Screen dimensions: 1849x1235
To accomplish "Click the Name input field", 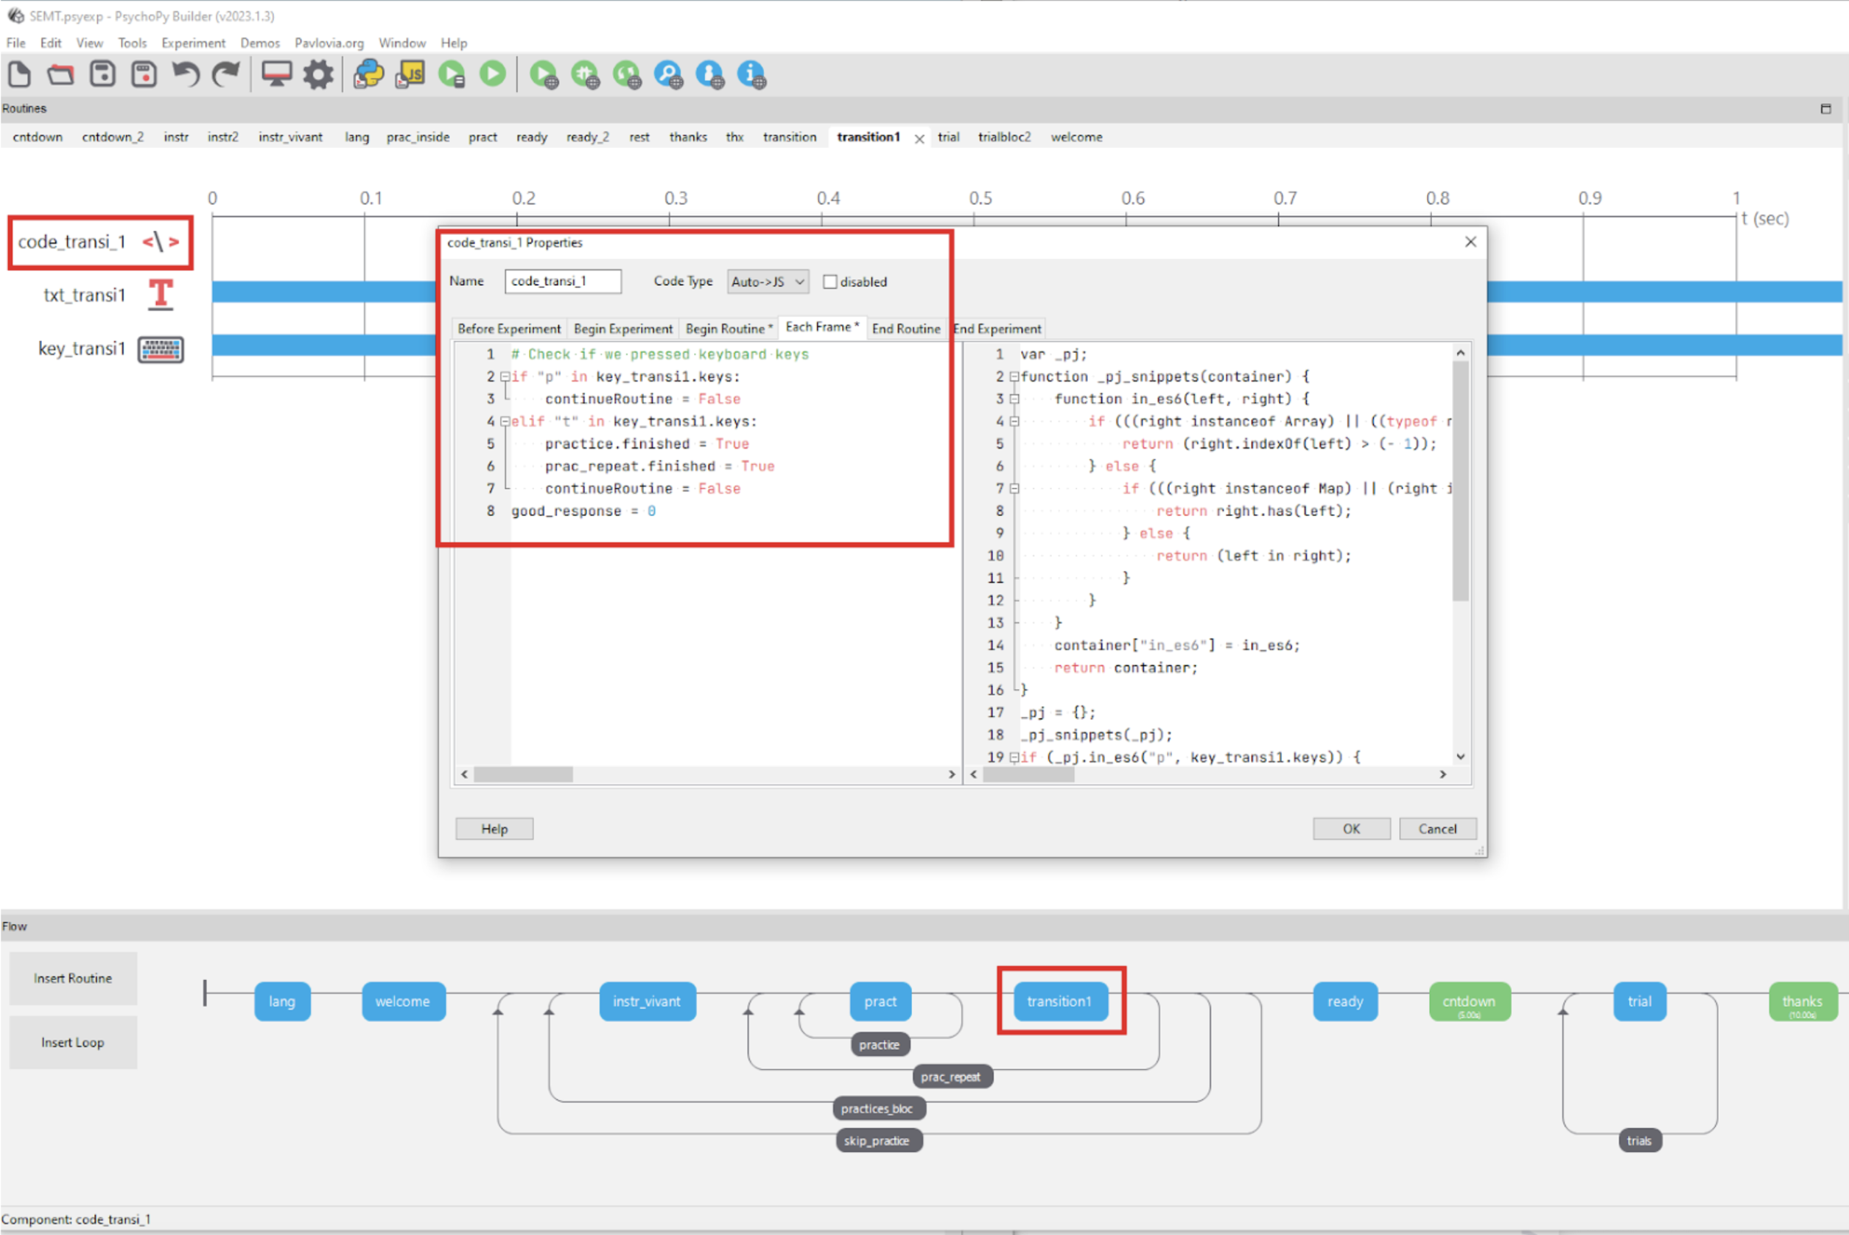I will (563, 281).
